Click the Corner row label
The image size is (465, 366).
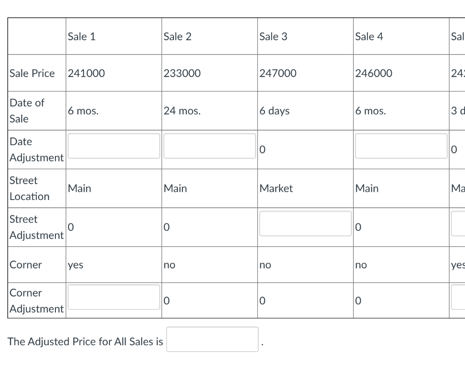pos(23,264)
